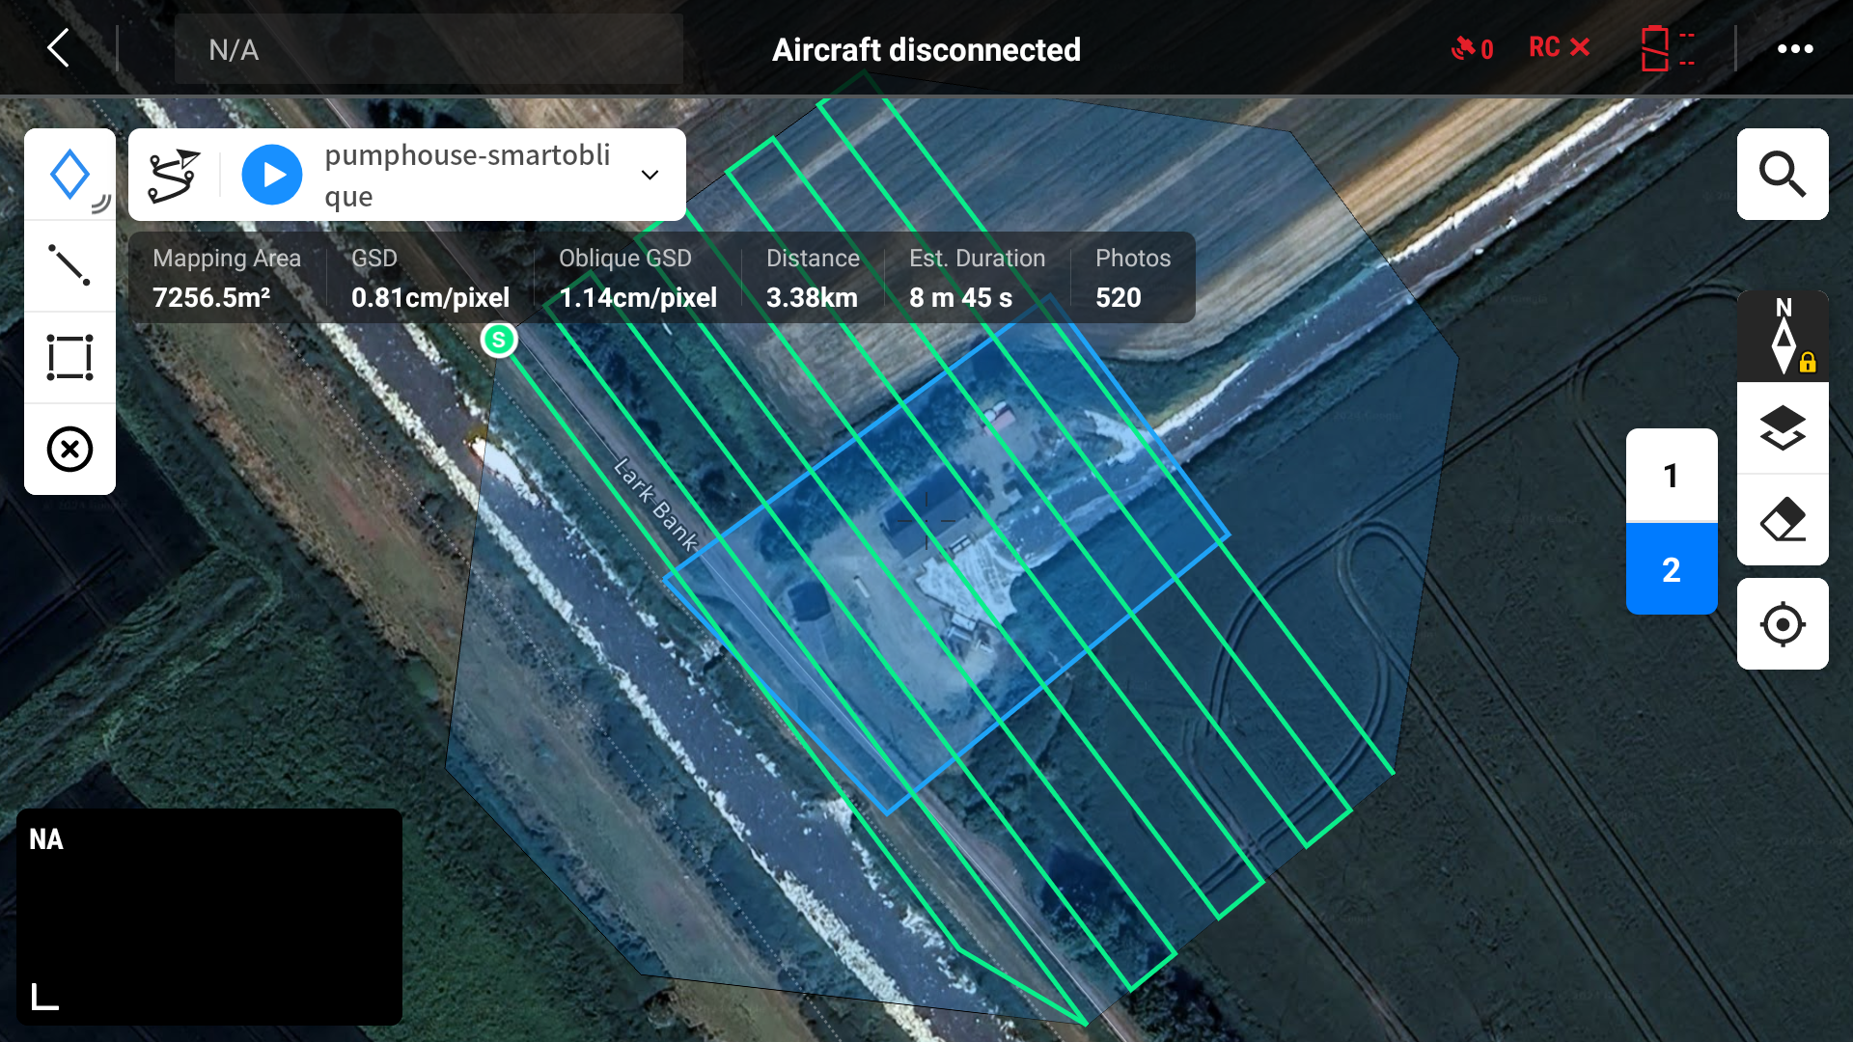Open the map search tool
This screenshot has height=1042, width=1853.
point(1782,175)
